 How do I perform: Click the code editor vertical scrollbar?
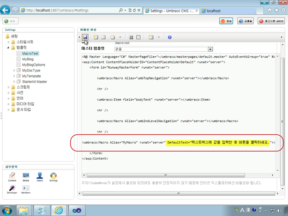coord(278,113)
